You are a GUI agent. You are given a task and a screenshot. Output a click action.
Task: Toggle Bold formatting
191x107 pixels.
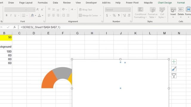(7, 15)
